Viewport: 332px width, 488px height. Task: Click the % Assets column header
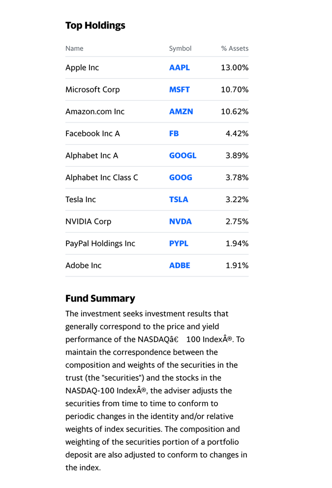235,48
